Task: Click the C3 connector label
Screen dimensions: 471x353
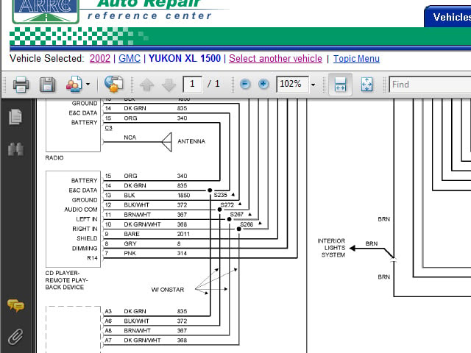Action: pos(108,128)
